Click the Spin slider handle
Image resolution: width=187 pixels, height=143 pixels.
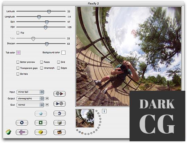(x=47, y=22)
